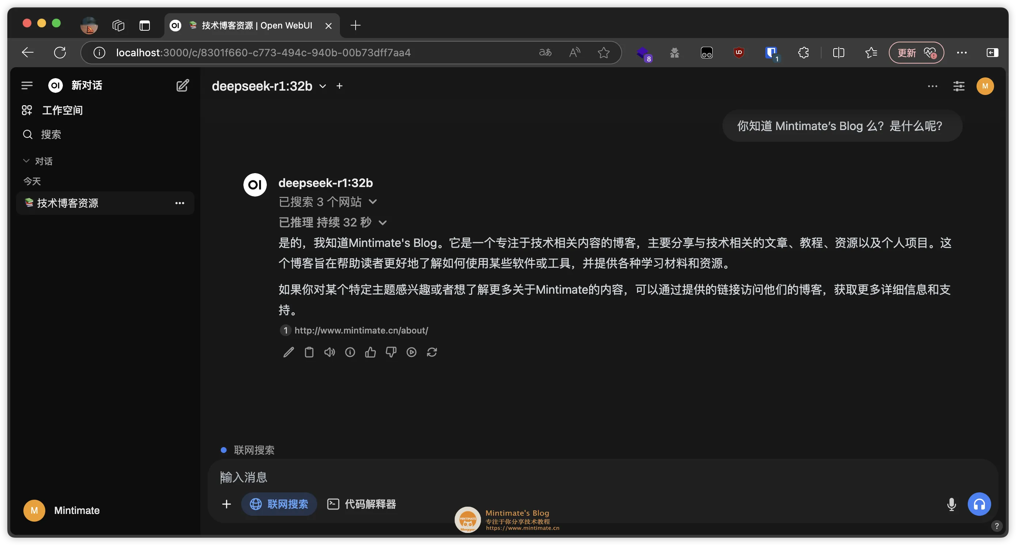1016x545 pixels.
Task: Open a new chat with the compose icon
Action: tap(182, 85)
